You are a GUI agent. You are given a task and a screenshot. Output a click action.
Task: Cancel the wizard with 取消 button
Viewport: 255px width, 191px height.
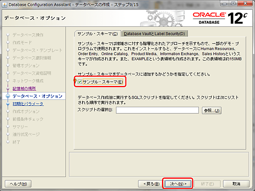236,184
